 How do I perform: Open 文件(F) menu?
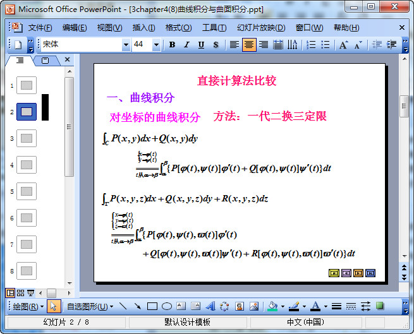(x=40, y=28)
